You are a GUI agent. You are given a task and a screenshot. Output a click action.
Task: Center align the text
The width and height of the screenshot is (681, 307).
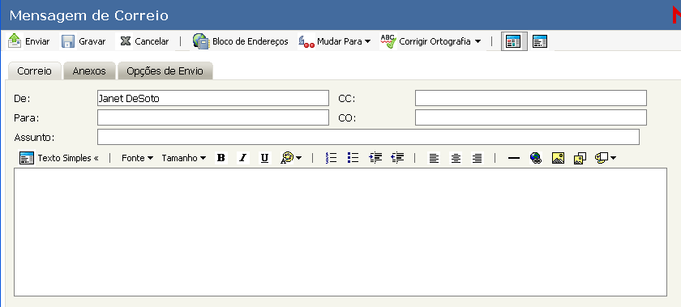(x=456, y=158)
